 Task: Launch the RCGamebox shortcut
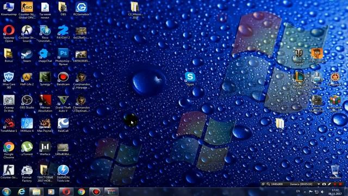pos(82,9)
